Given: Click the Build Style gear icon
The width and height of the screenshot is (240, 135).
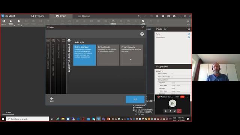Looking at the screenshot, I should [x=69, y=40].
